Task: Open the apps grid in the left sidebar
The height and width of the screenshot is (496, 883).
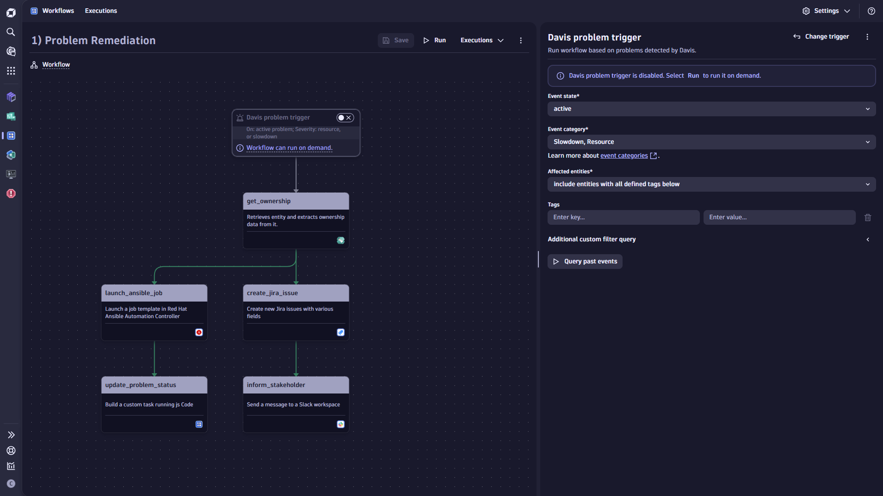Action: click(x=11, y=71)
